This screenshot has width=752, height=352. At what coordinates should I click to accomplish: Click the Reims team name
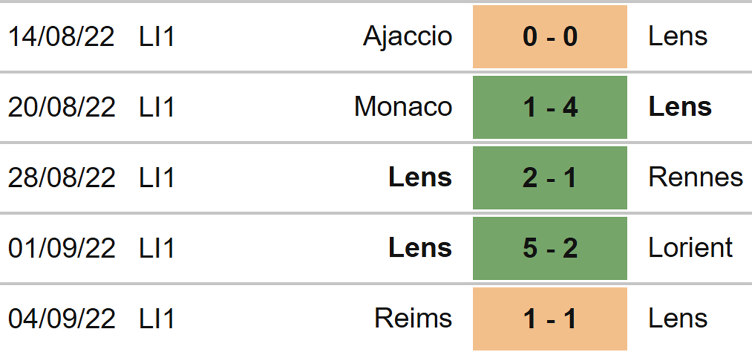413,318
